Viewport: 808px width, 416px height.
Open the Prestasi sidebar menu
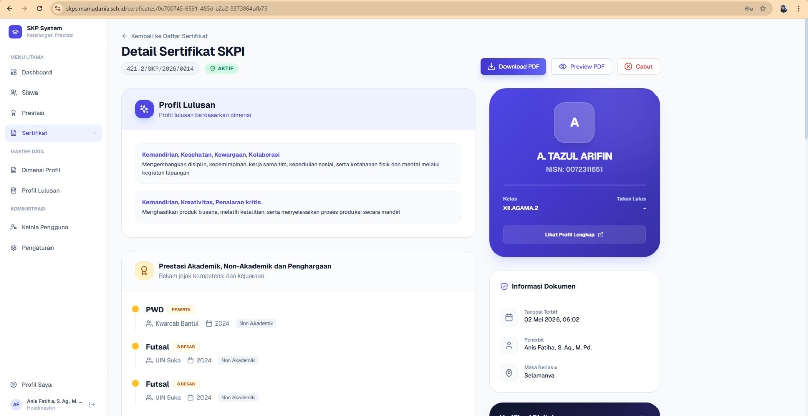pos(54,113)
